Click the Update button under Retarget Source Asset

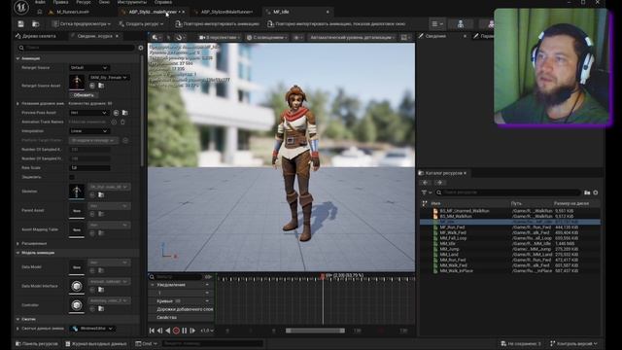(x=84, y=95)
